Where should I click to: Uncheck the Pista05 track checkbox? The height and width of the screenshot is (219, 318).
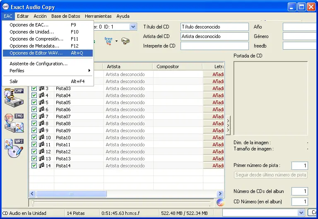click(x=34, y=102)
